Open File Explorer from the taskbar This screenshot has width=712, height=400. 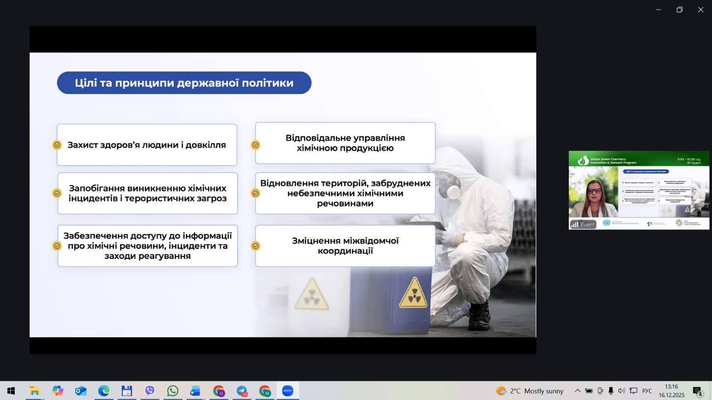[34, 391]
